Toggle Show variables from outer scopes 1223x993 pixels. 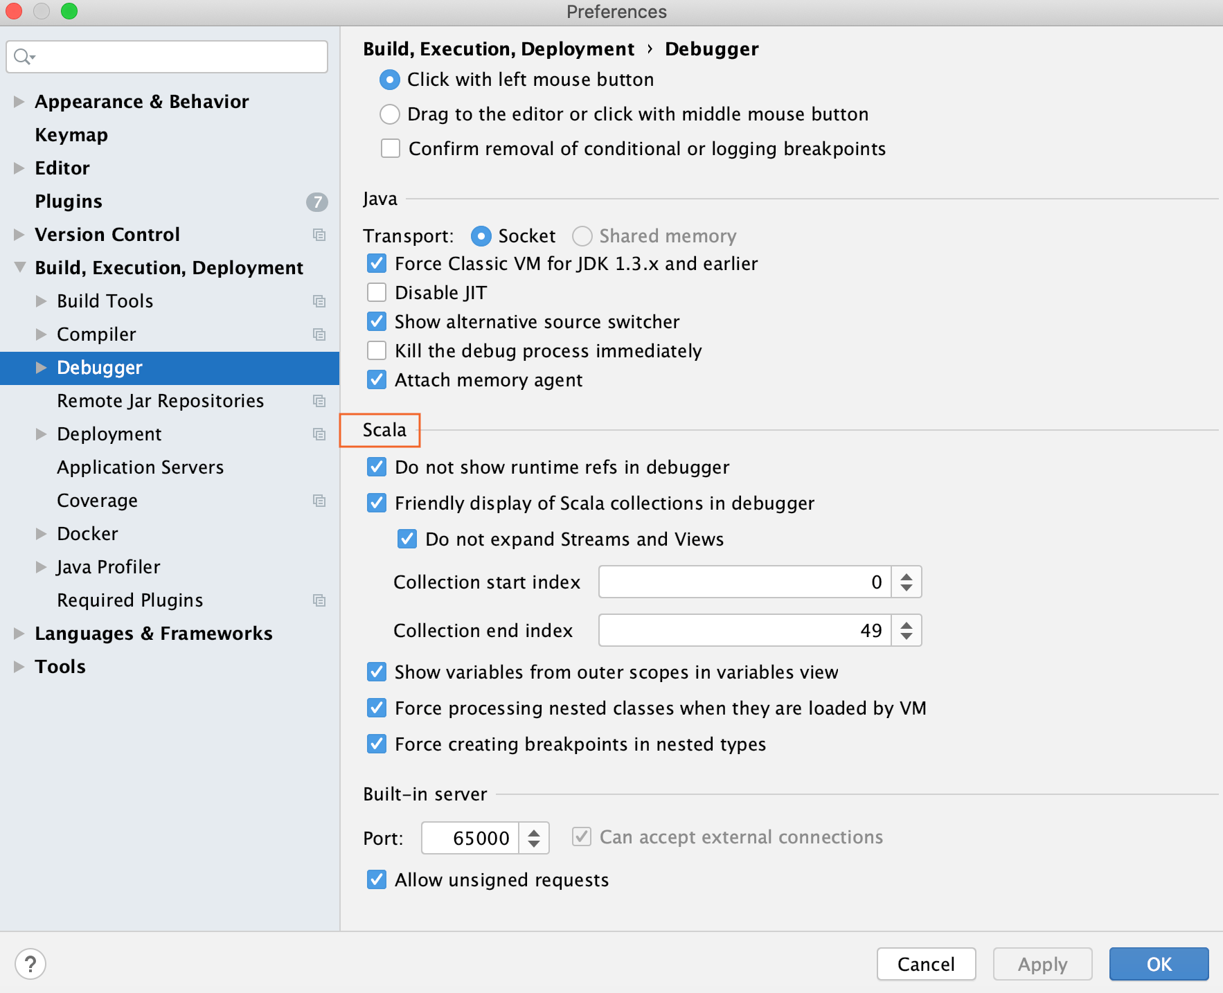tap(377, 672)
